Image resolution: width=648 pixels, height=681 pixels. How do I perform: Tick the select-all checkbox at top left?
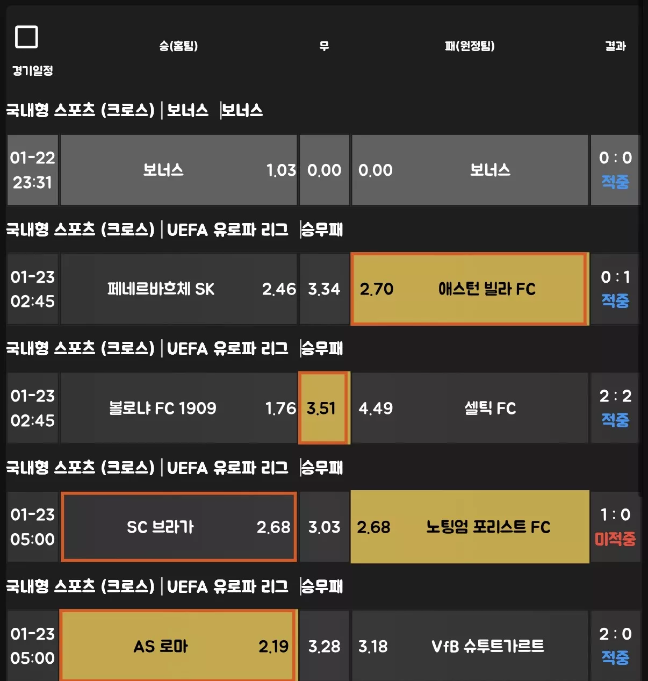point(26,37)
